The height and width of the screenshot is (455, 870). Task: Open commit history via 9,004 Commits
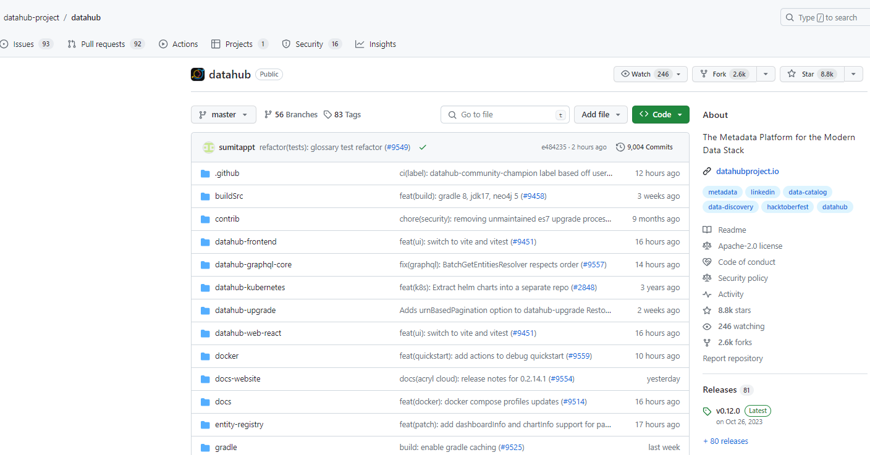click(644, 148)
